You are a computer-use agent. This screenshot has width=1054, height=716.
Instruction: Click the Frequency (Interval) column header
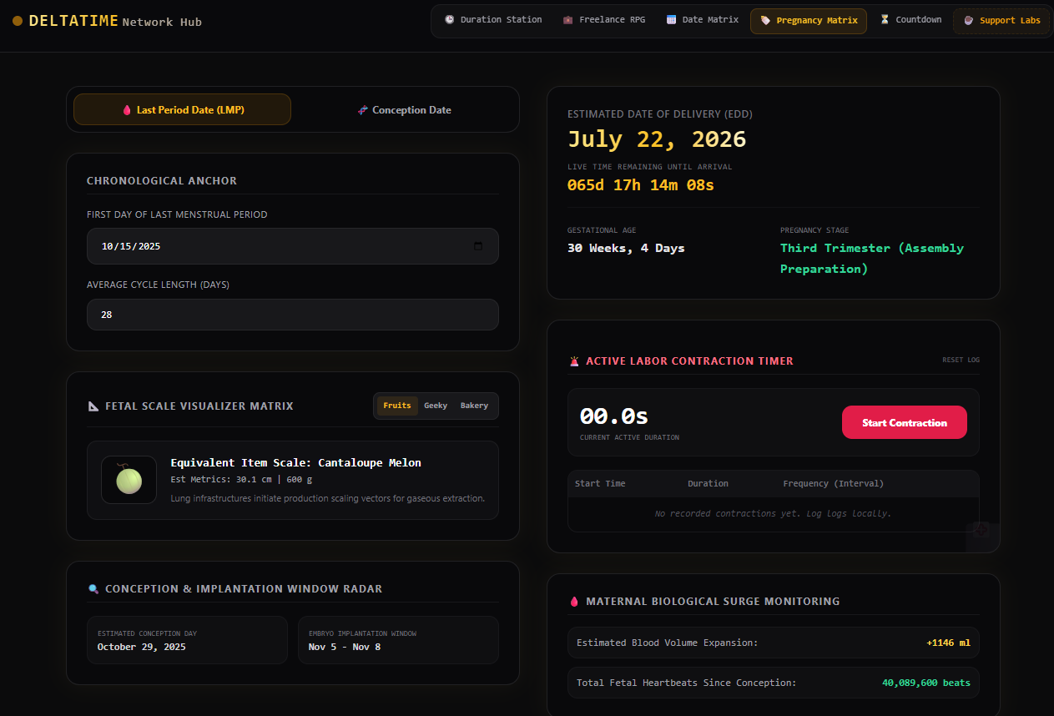[833, 483]
